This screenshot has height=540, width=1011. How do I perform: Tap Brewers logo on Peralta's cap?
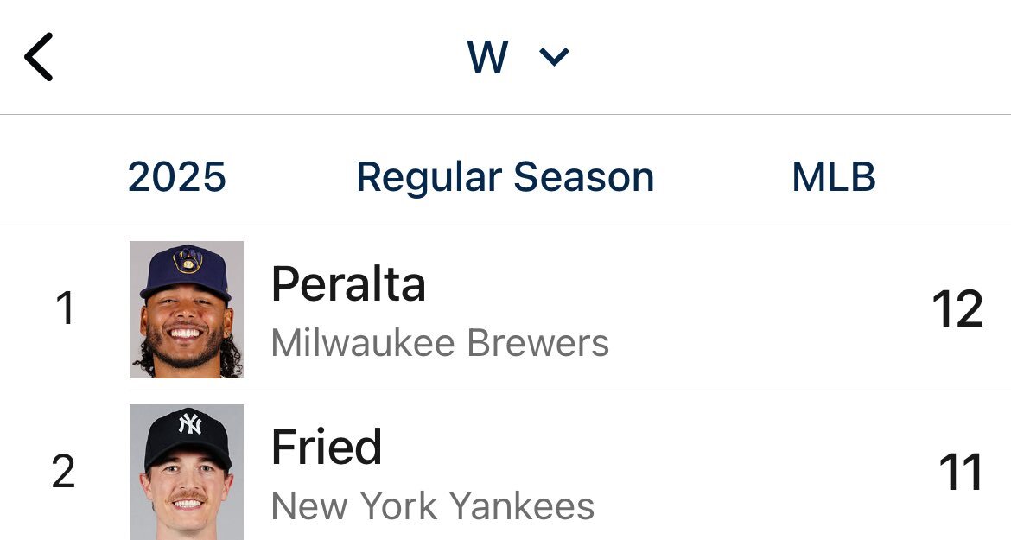(185, 260)
